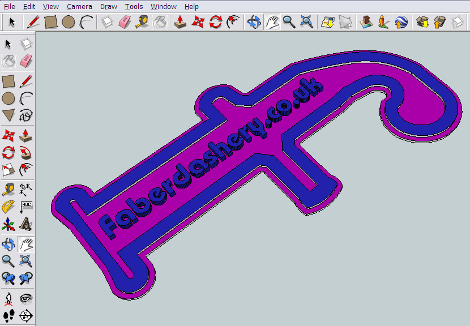Viewport: 470px width, 326px height.
Task: Activate the Scale tool
Action: click(8, 170)
